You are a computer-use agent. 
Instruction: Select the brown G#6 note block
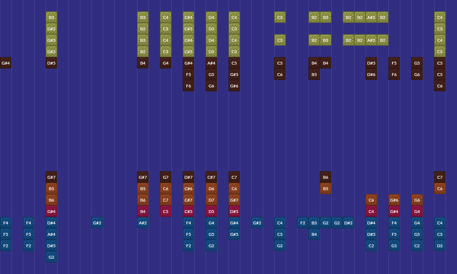(x=234, y=86)
